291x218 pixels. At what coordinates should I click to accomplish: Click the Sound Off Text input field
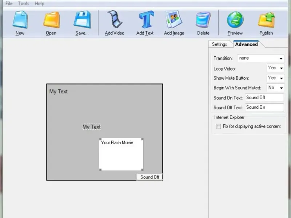tap(264, 107)
